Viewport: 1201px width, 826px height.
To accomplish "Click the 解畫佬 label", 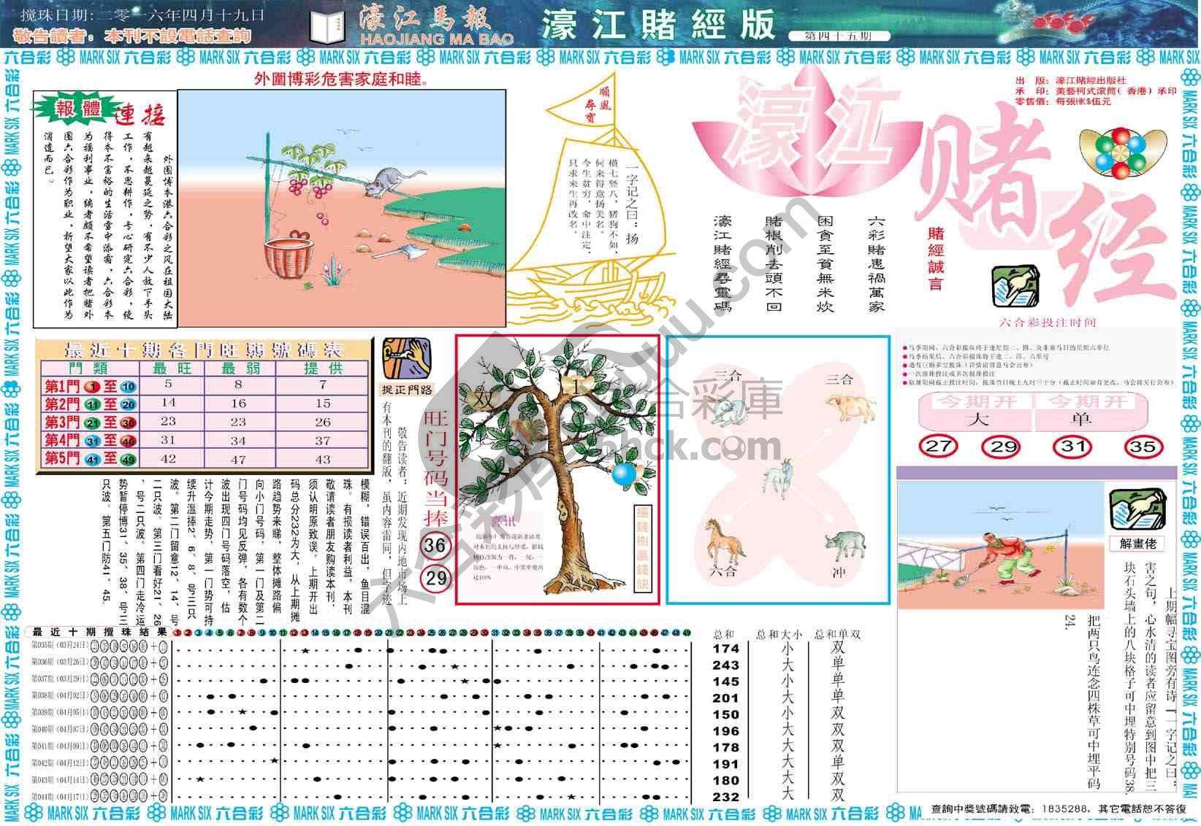I will pyautogui.click(x=1137, y=544).
